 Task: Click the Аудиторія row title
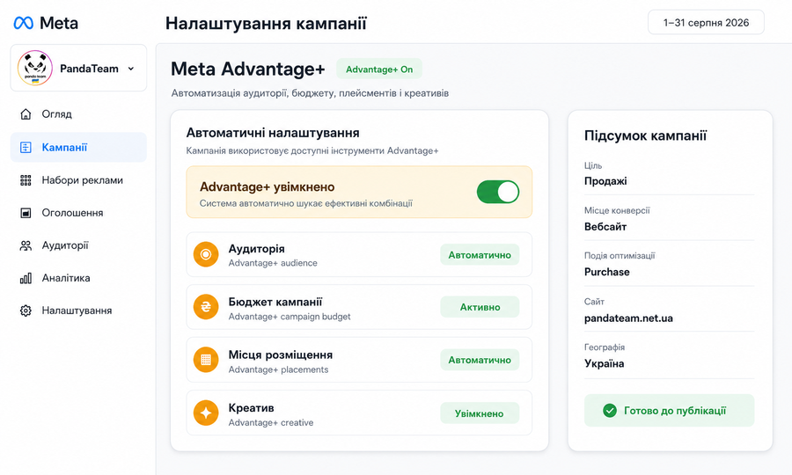(x=257, y=249)
